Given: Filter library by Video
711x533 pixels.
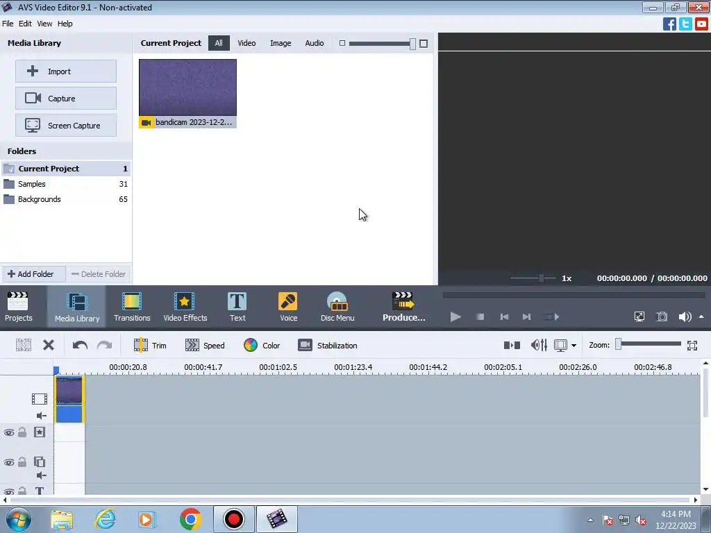Looking at the screenshot, I should [x=246, y=43].
